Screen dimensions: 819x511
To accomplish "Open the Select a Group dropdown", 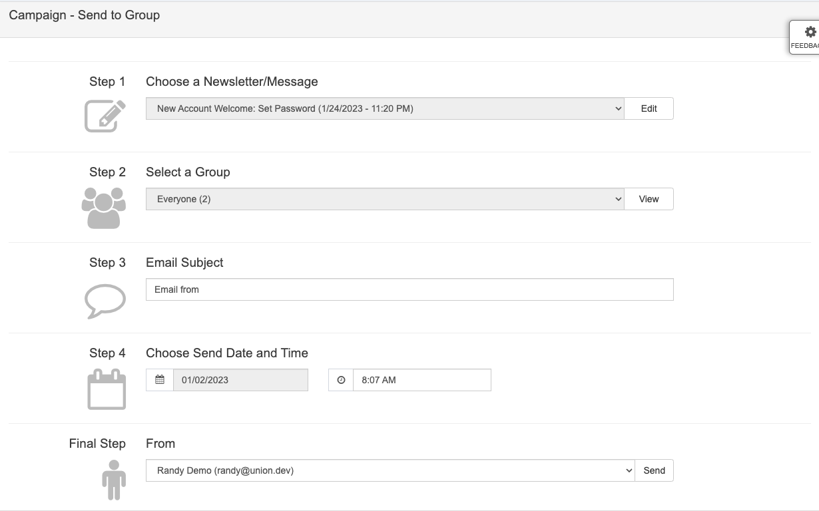I will click(385, 199).
